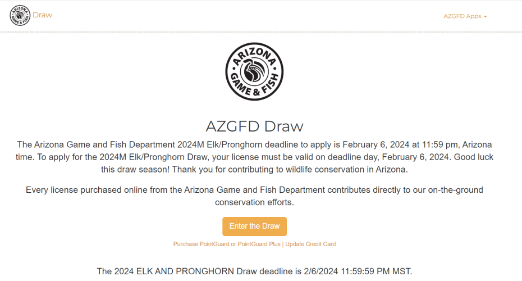522x281 pixels.
Task: Click the 'conservation efforts.' text line
Action: pyautogui.click(x=254, y=202)
